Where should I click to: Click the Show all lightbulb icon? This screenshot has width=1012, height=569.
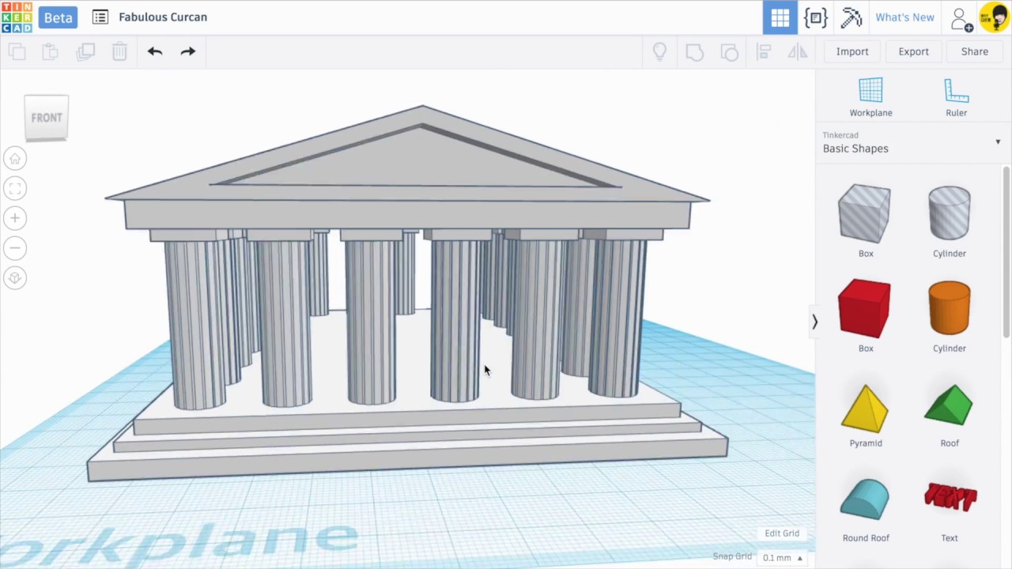click(x=659, y=52)
